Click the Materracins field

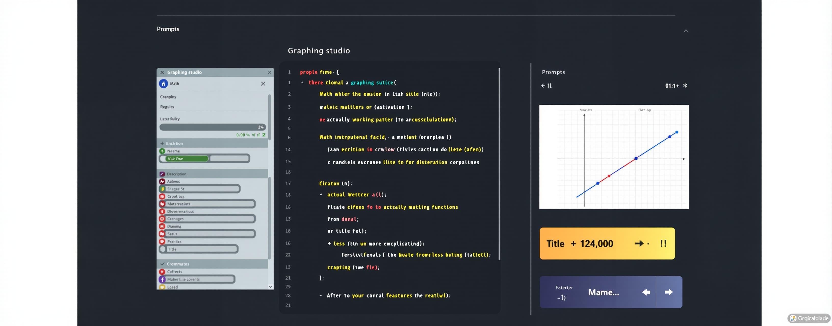(207, 204)
